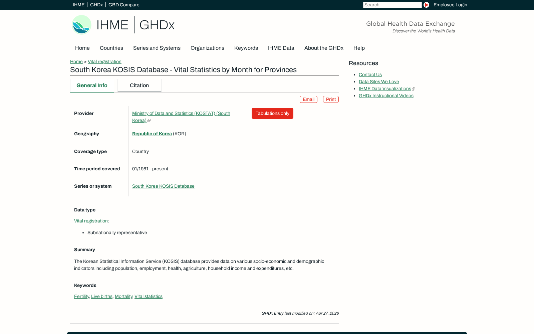Click the Vital registration breadcrumb link
534x334 pixels.
pyautogui.click(x=104, y=62)
